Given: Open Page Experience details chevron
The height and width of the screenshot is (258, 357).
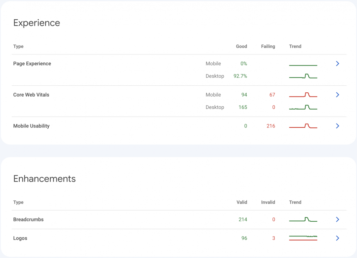Looking at the screenshot, I should [337, 64].
